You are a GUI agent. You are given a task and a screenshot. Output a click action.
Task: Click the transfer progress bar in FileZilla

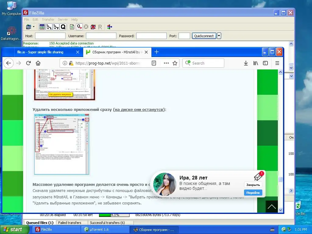[x=114, y=215]
